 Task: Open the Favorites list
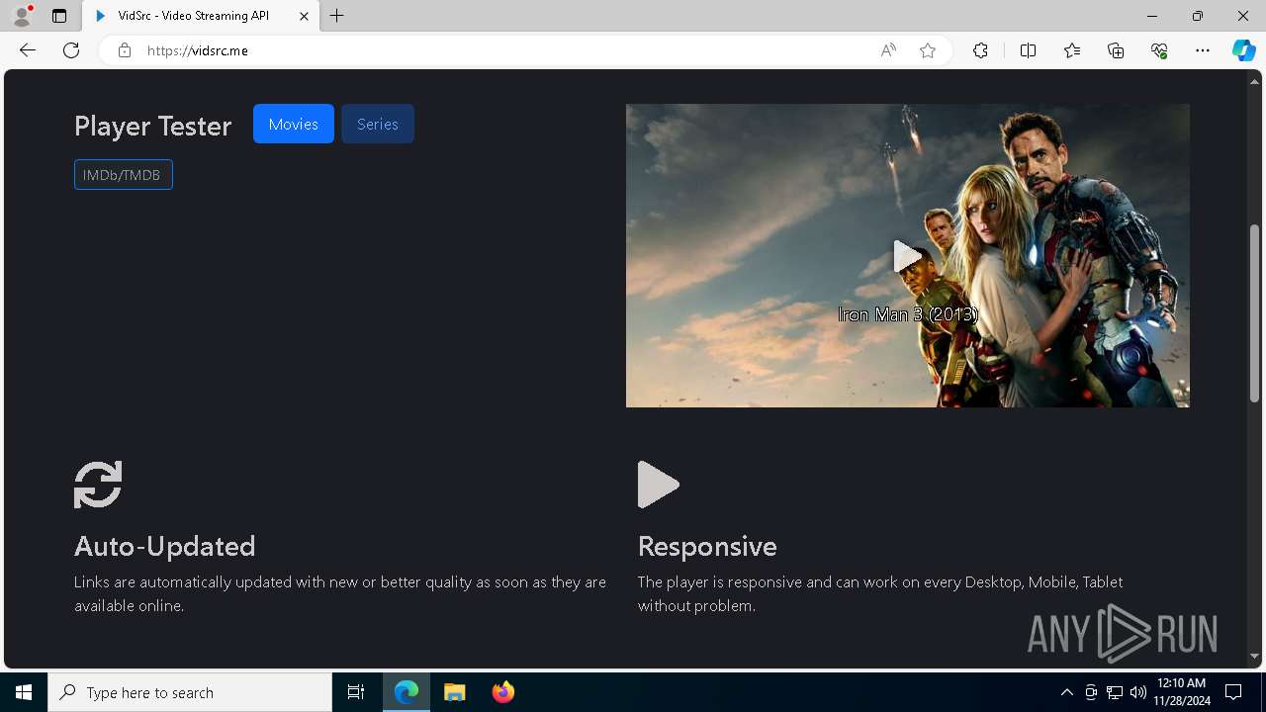click(1072, 50)
